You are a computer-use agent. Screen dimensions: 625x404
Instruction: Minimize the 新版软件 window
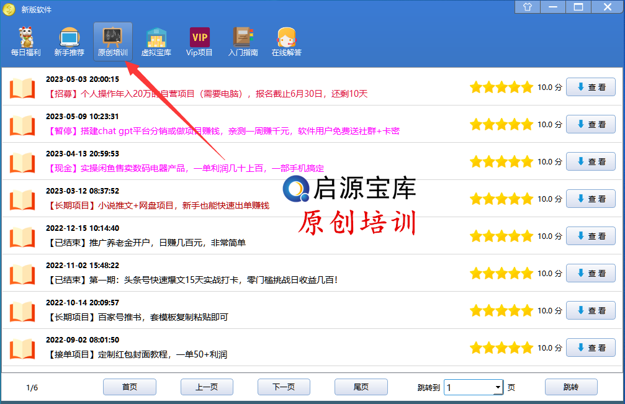[553, 7]
